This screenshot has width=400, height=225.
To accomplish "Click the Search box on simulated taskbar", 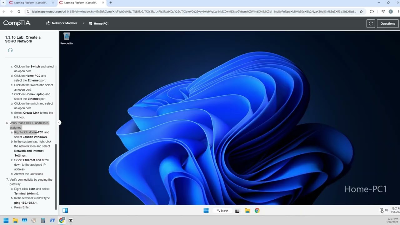I will click(x=222, y=211).
